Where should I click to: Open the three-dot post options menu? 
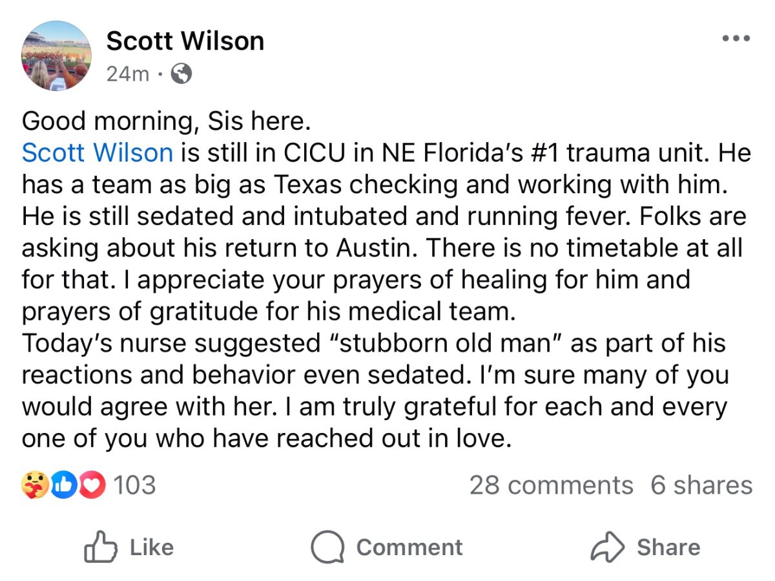click(736, 39)
